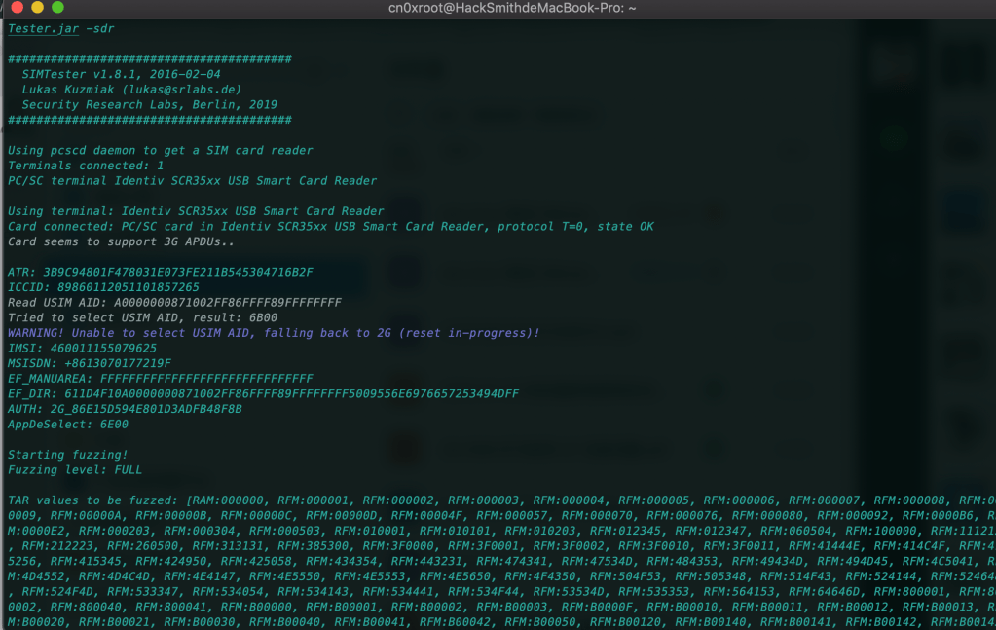
Task: Click the Starting fuzzing! line
Action: [x=67, y=455]
